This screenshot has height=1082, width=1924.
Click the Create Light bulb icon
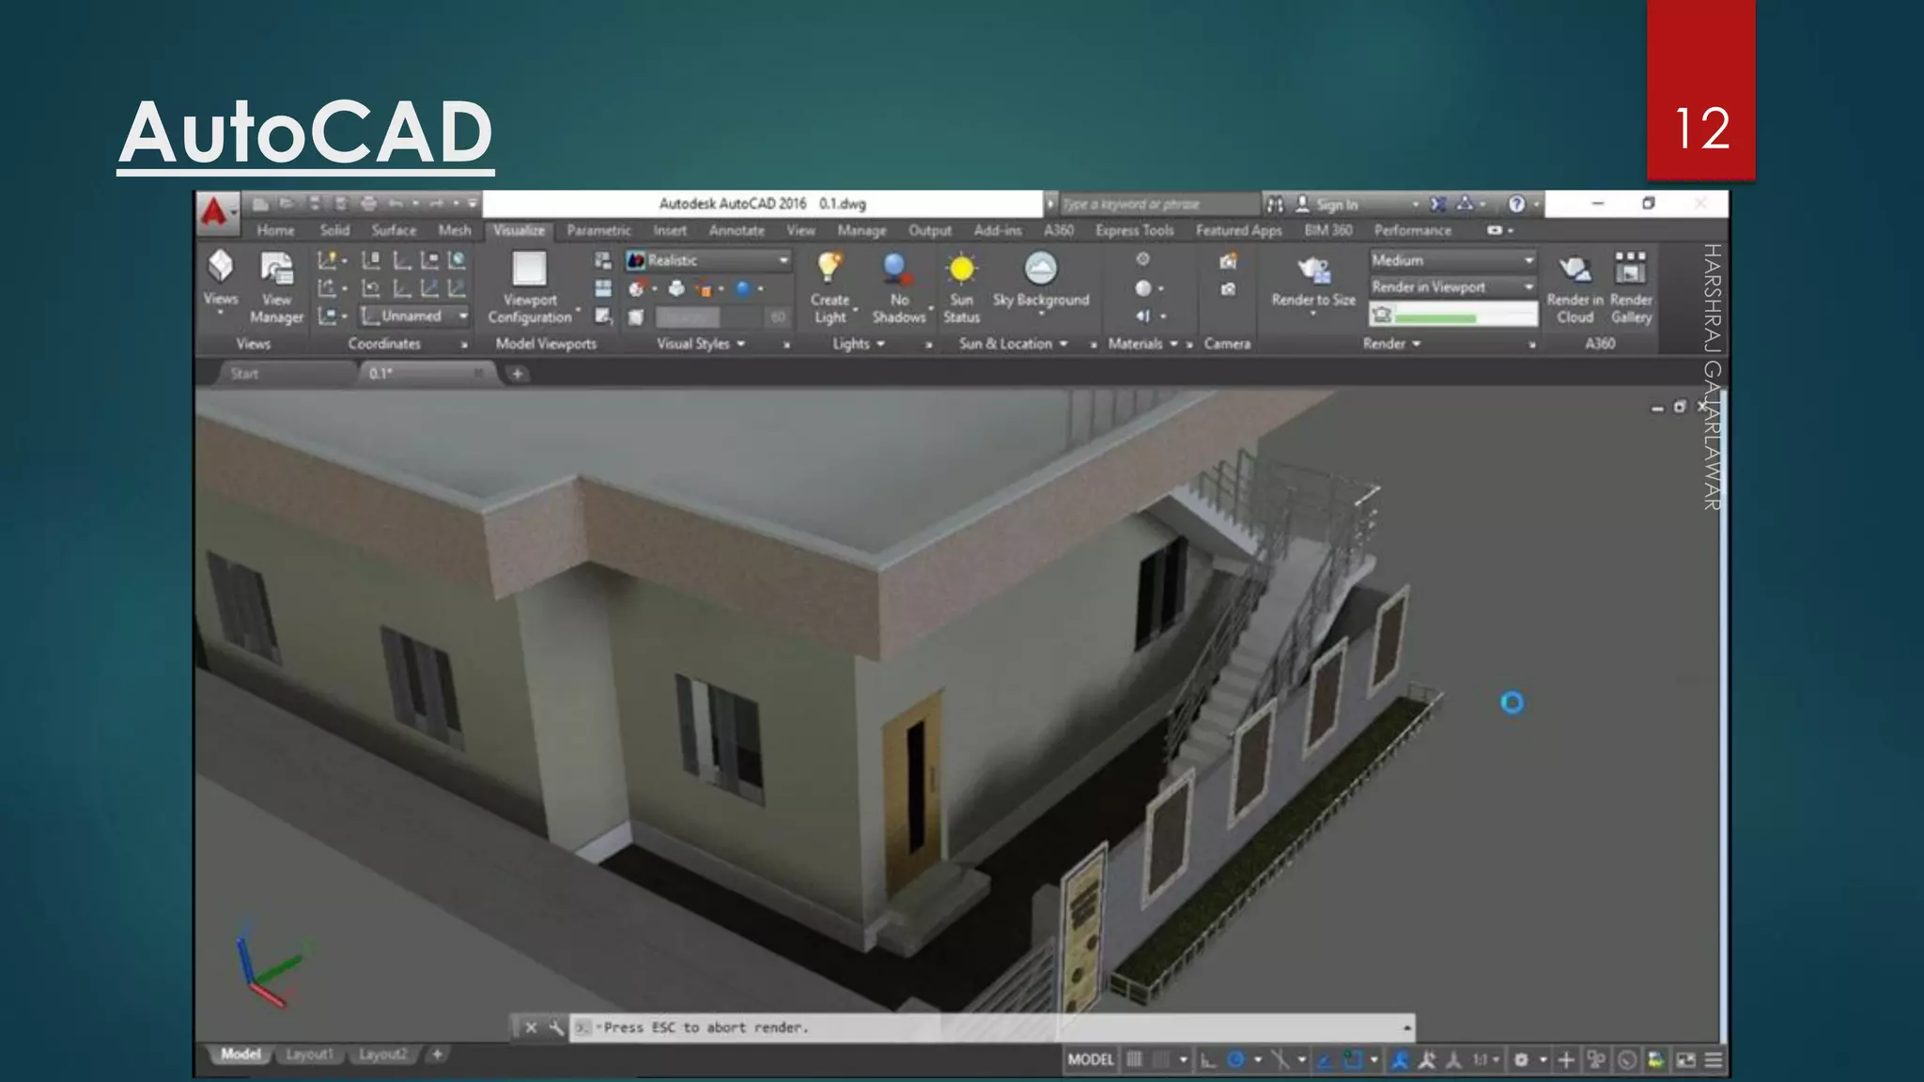click(830, 269)
